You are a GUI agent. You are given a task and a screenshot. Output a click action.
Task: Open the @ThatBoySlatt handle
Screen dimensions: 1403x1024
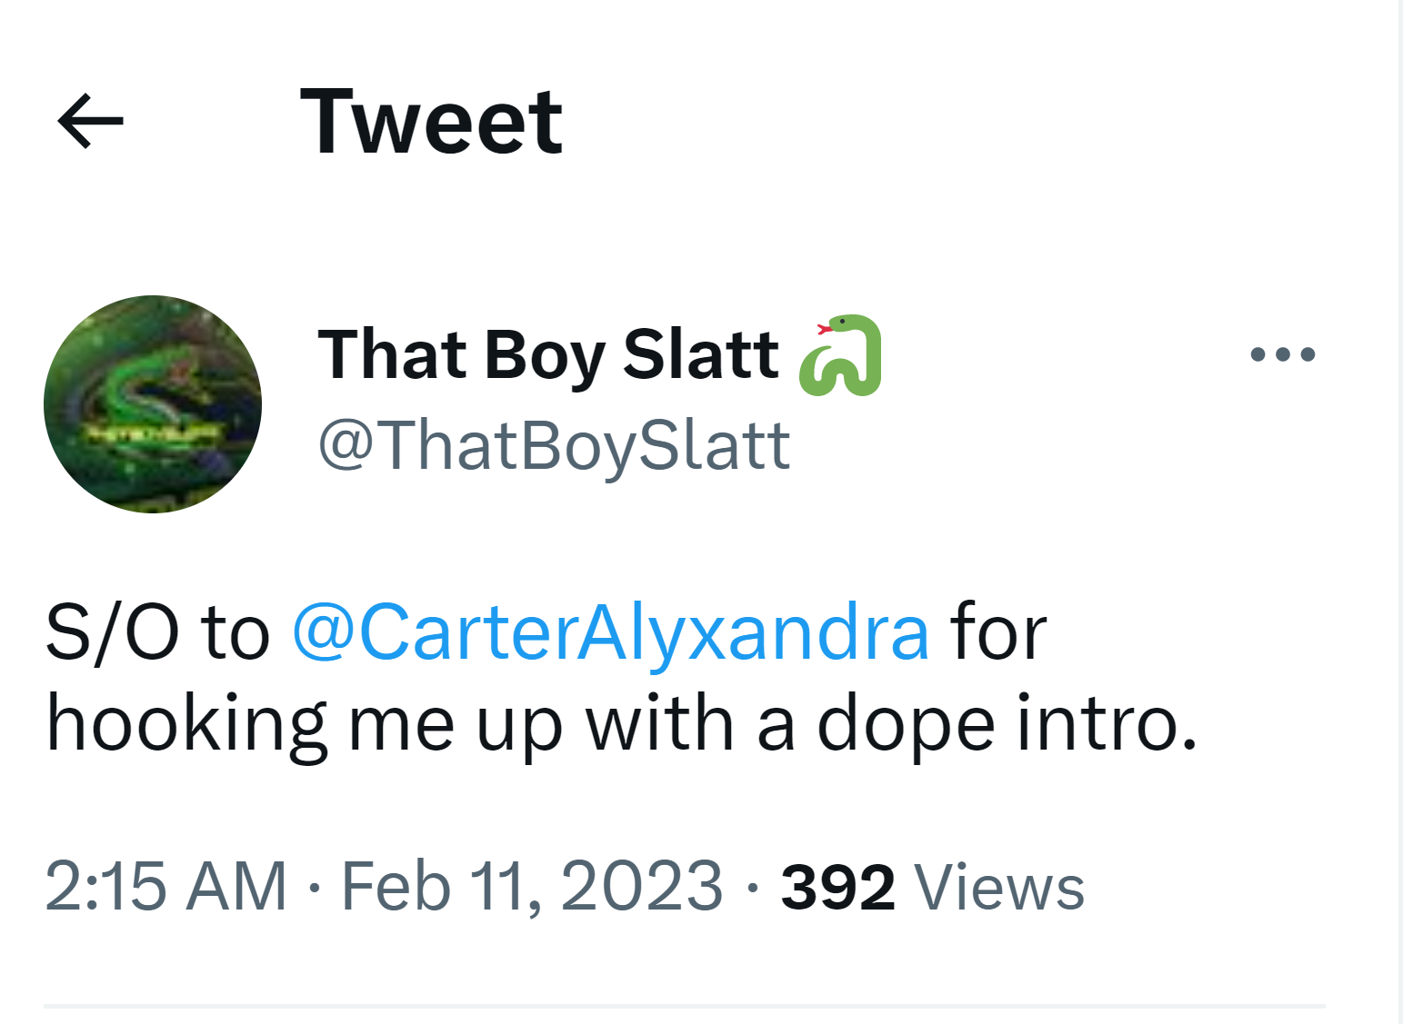[x=554, y=445]
